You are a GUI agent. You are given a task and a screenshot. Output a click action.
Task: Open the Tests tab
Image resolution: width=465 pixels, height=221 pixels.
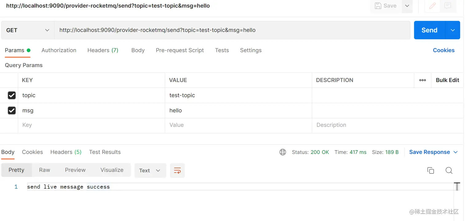[x=222, y=50]
